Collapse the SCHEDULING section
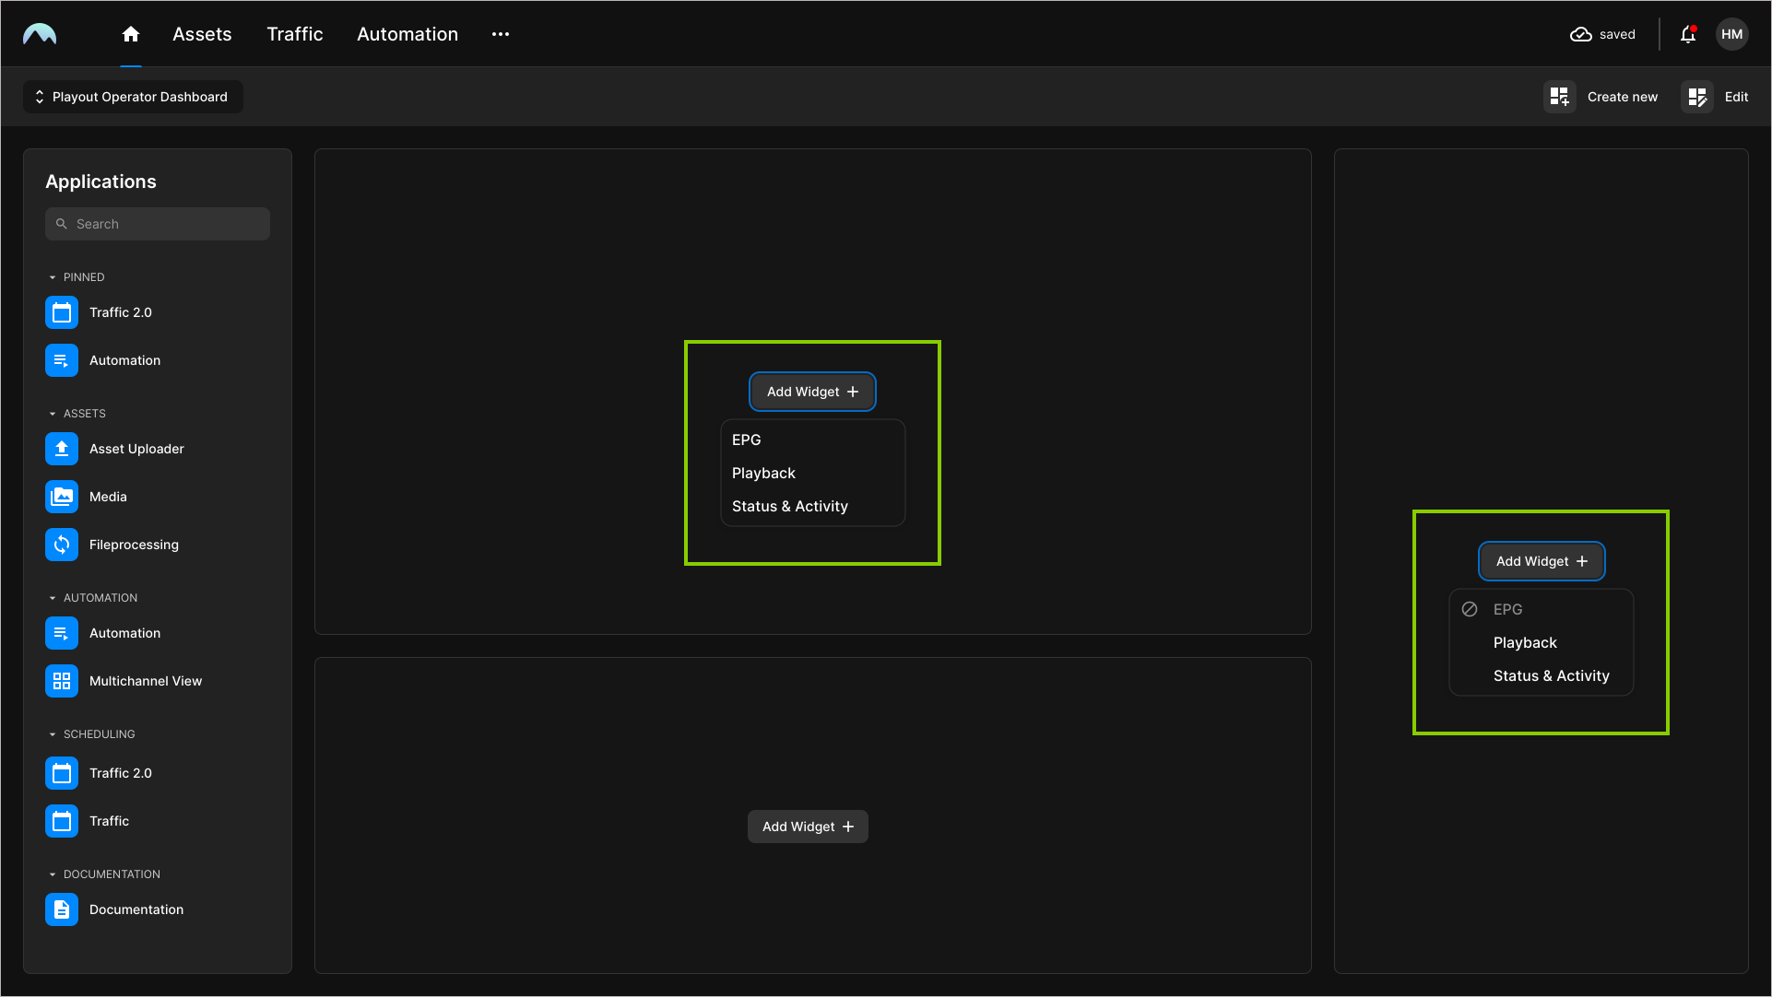Screen dimensions: 1772x997 [x=53, y=733]
